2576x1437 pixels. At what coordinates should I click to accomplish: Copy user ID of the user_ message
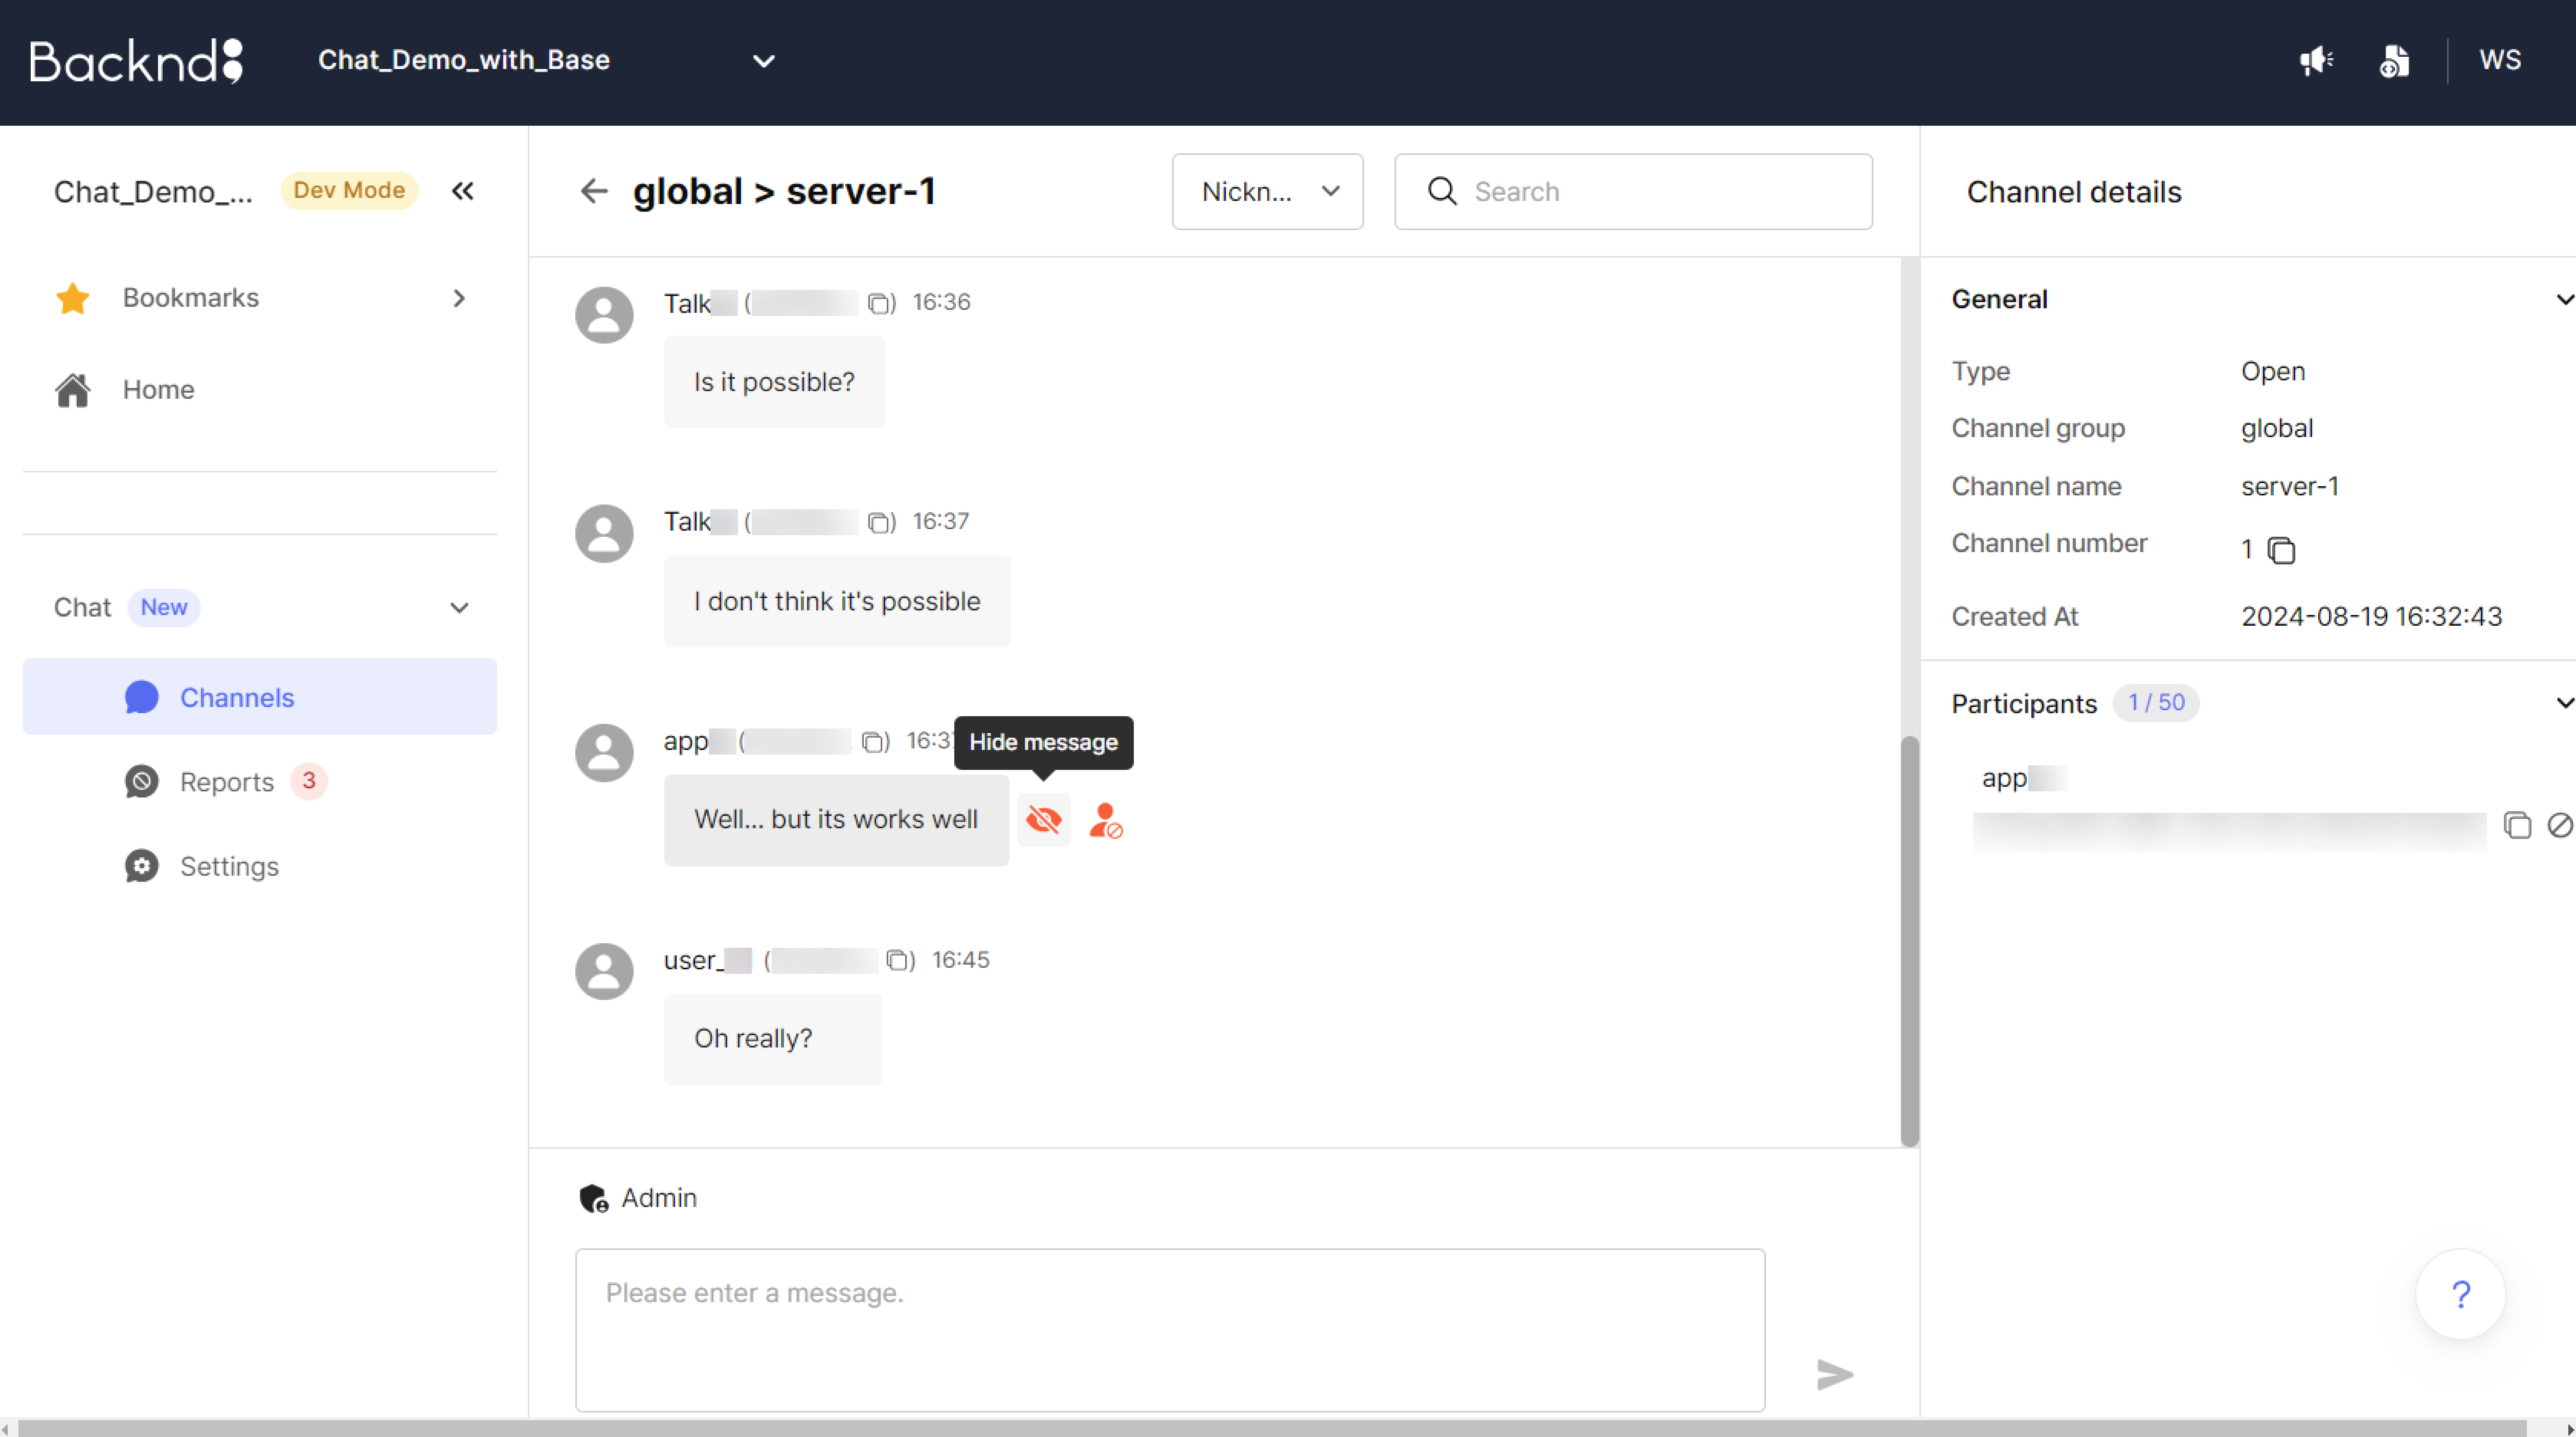[x=898, y=960]
